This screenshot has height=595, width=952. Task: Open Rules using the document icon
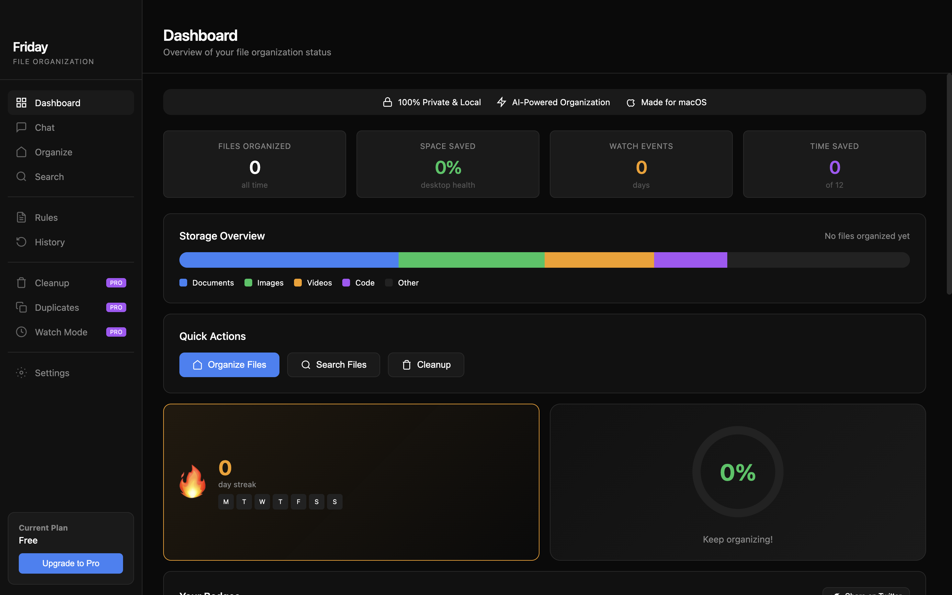tap(21, 217)
